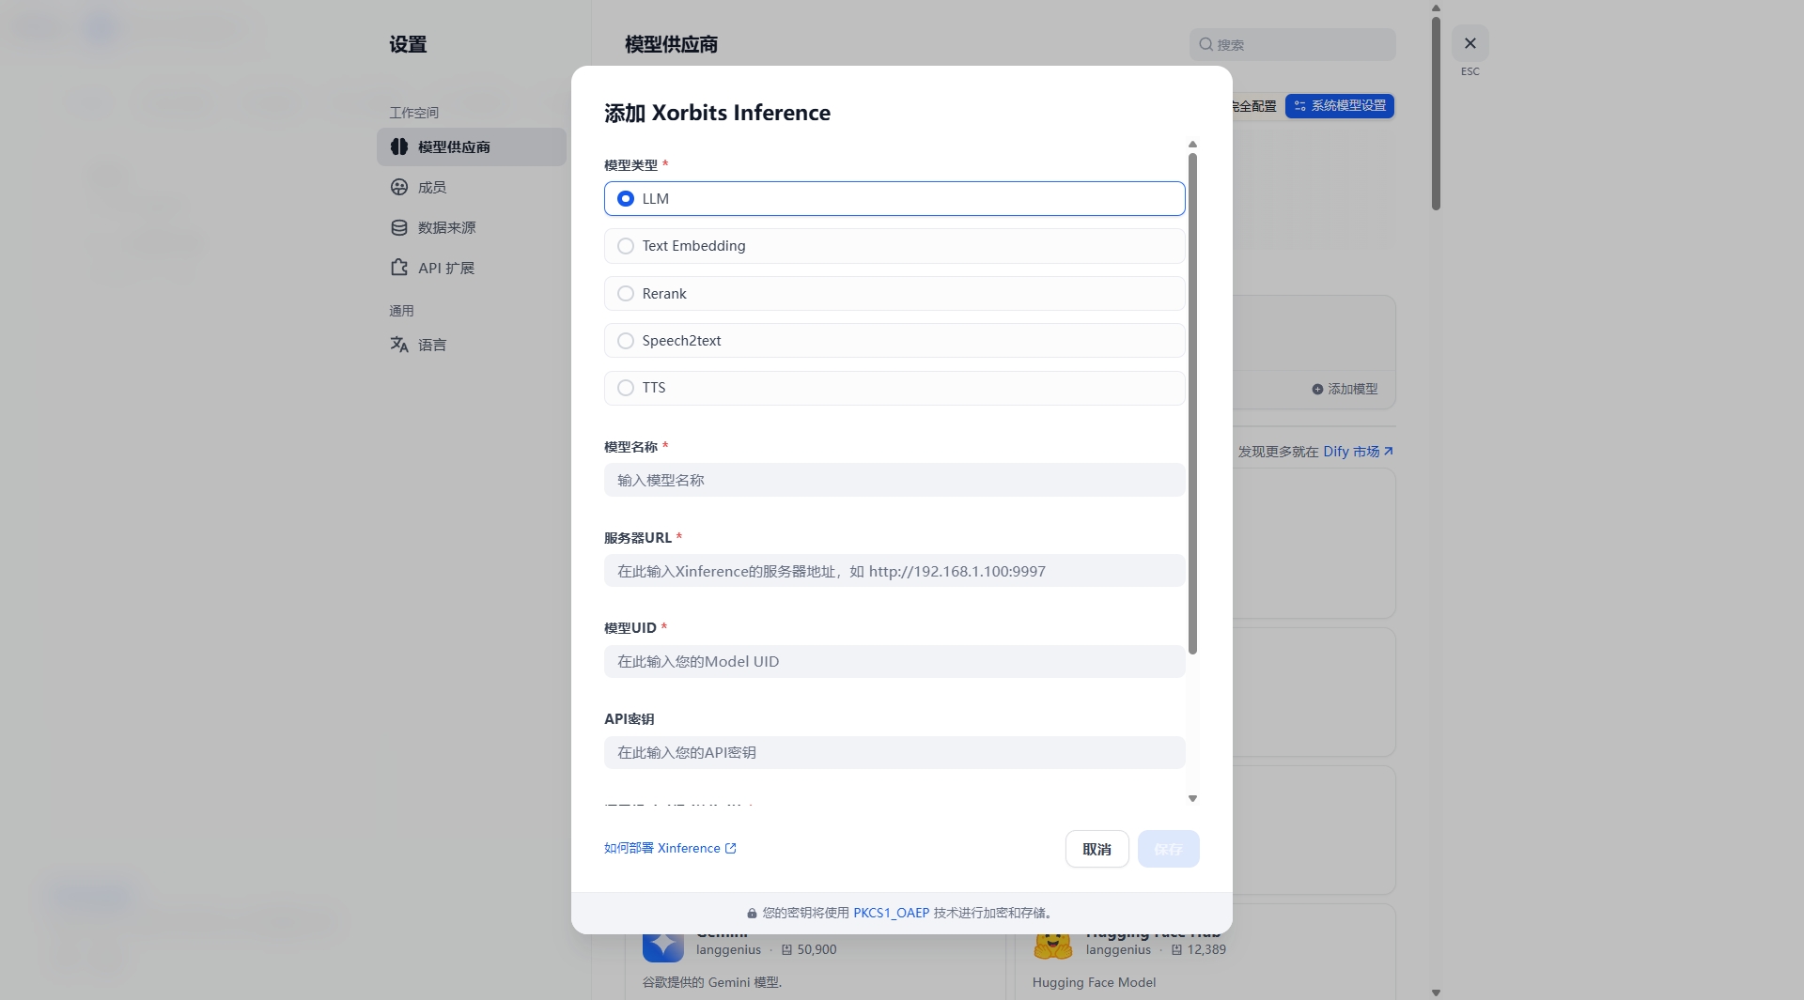The image size is (1804, 1000).
Task: Focus the 服务器URL input field
Action: pyautogui.click(x=894, y=571)
